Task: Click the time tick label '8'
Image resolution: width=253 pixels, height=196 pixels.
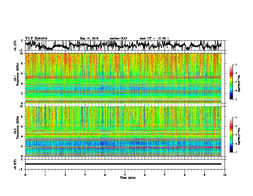Action: [x=185, y=175]
